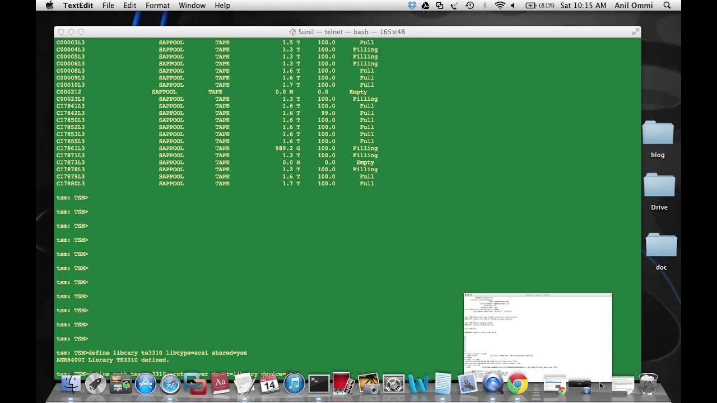The height and width of the screenshot is (403, 717).
Task: Open the Apple menu
Action: [49, 5]
